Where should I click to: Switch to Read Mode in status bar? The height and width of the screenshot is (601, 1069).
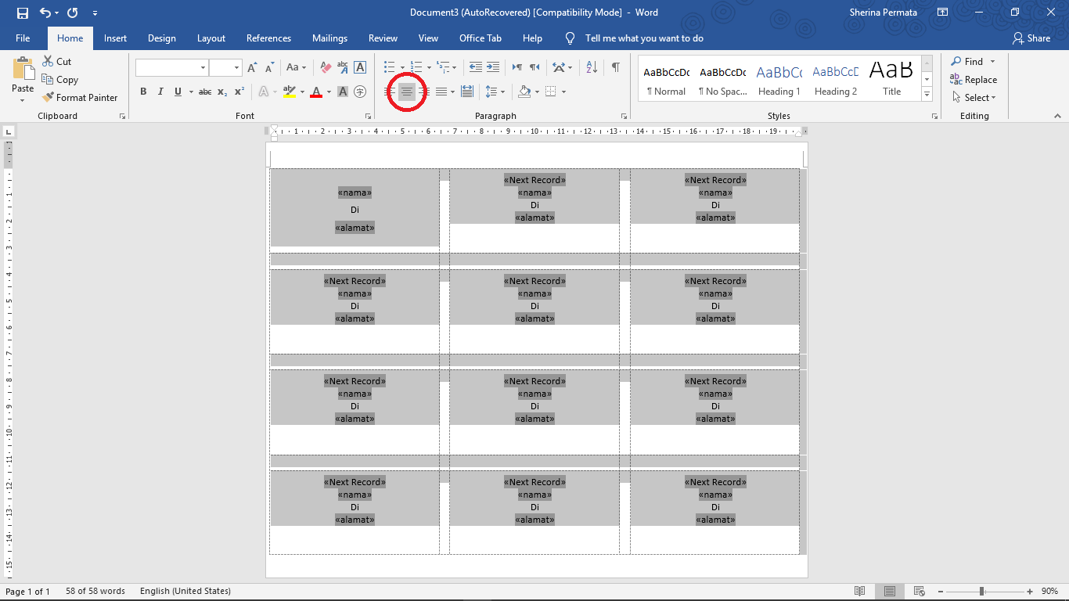858,591
